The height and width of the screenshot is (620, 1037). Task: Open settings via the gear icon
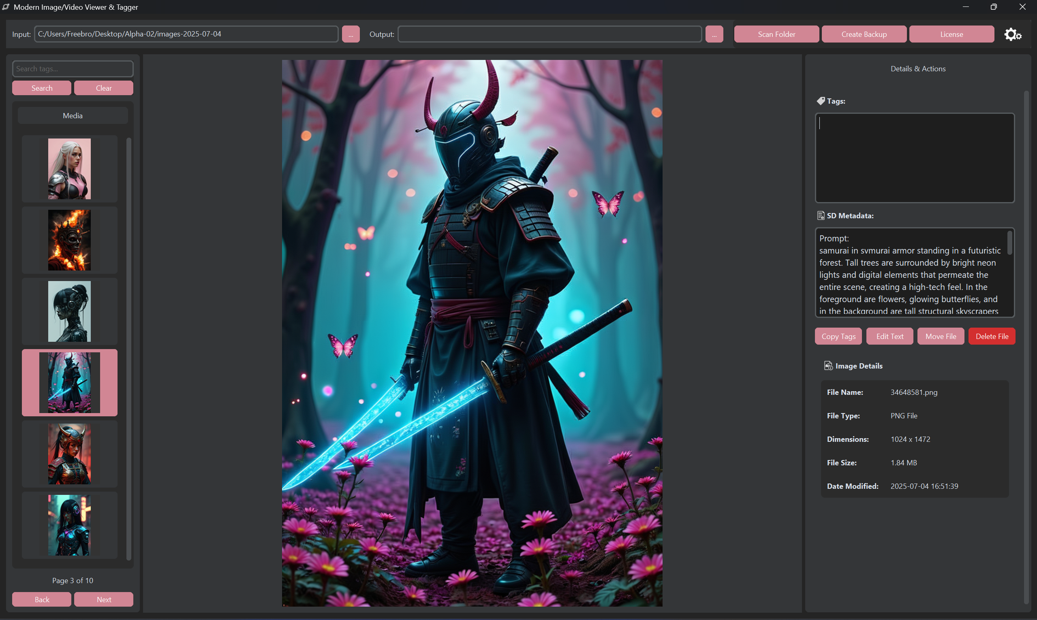tap(1012, 34)
